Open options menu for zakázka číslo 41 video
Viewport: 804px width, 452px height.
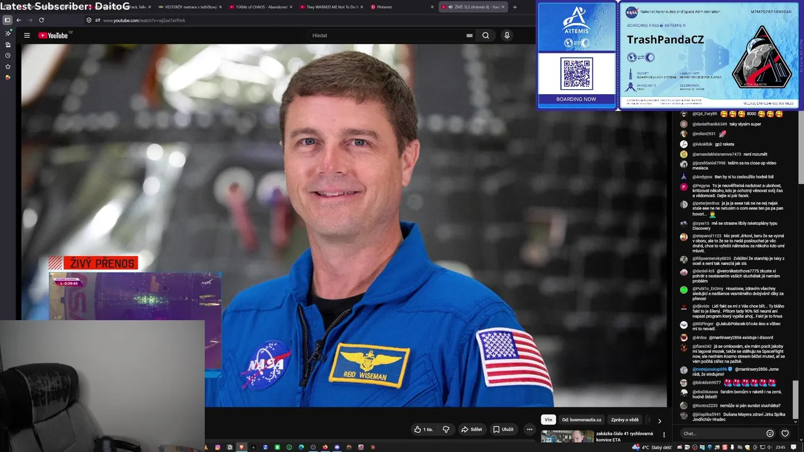[664, 434]
